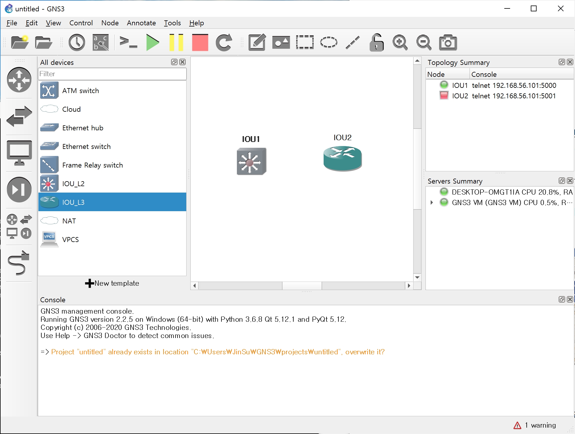
Task: Start all nodes with green play button
Action: [152, 43]
